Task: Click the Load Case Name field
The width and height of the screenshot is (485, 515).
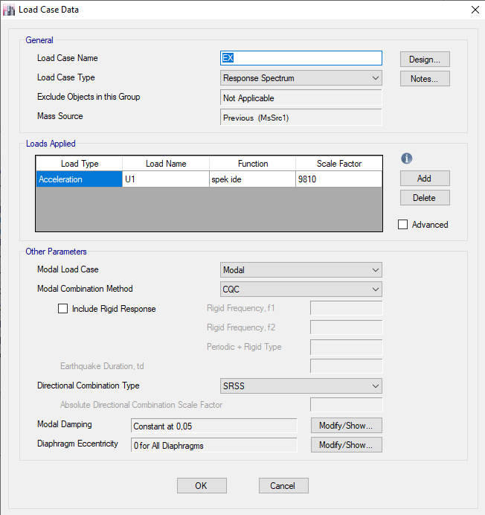Action: [301, 58]
